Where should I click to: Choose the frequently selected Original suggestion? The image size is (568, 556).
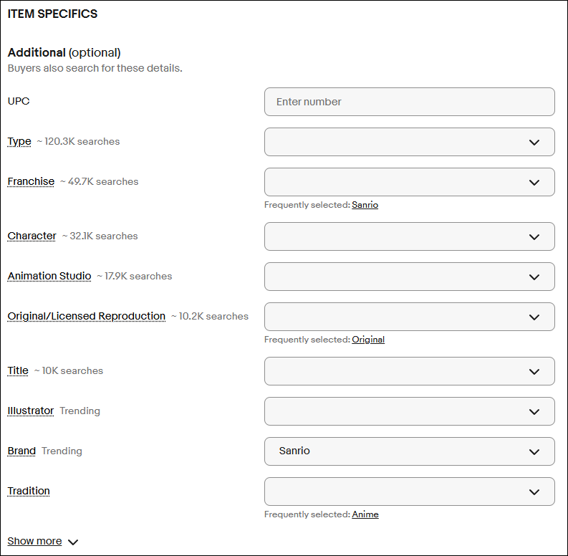click(x=368, y=340)
